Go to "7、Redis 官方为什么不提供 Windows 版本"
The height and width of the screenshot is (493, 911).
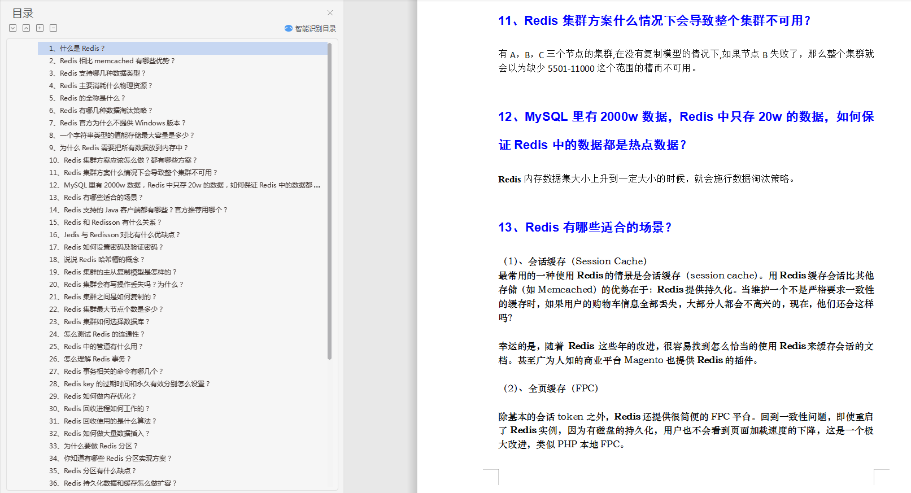tap(117, 123)
